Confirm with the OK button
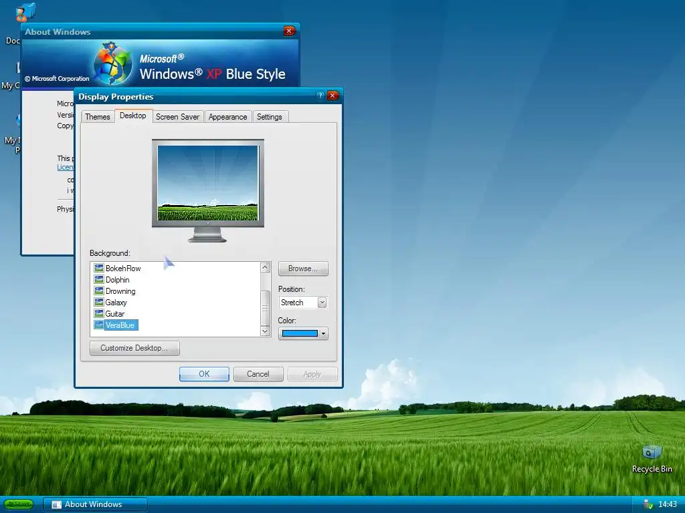Screen dimensions: 685x513 pos(204,374)
